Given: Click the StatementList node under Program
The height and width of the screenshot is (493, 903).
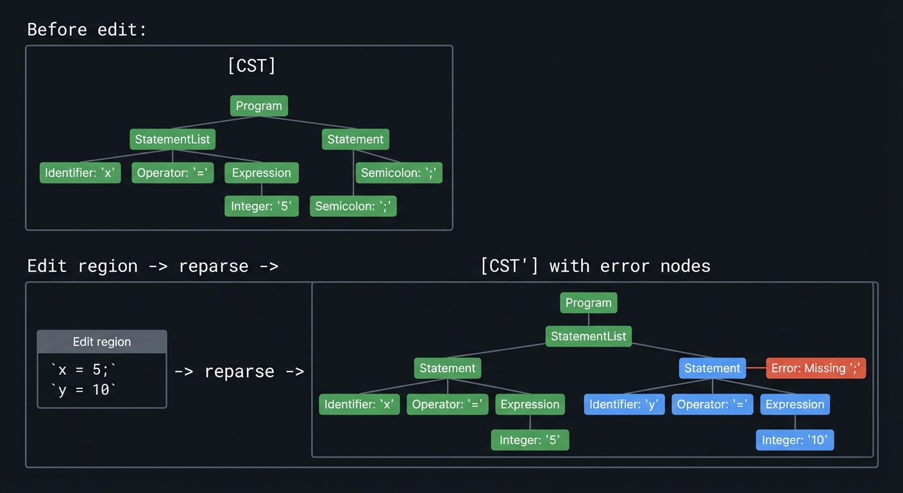Looking at the screenshot, I should click(172, 139).
